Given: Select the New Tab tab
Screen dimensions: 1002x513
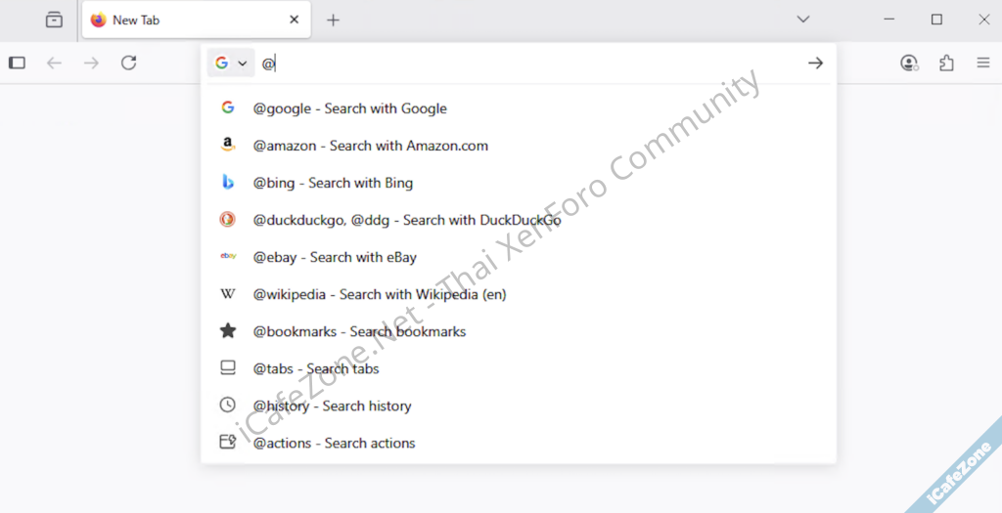Looking at the screenshot, I should [196, 20].
